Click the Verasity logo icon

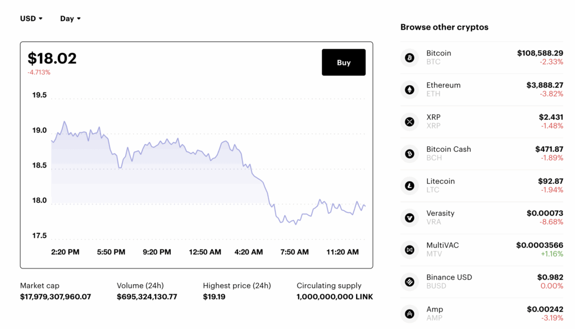(409, 217)
